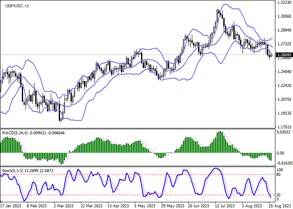Click the 1.20755 price axis value
The width and height of the screenshot is (293, 209).
pyautogui.click(x=284, y=99)
